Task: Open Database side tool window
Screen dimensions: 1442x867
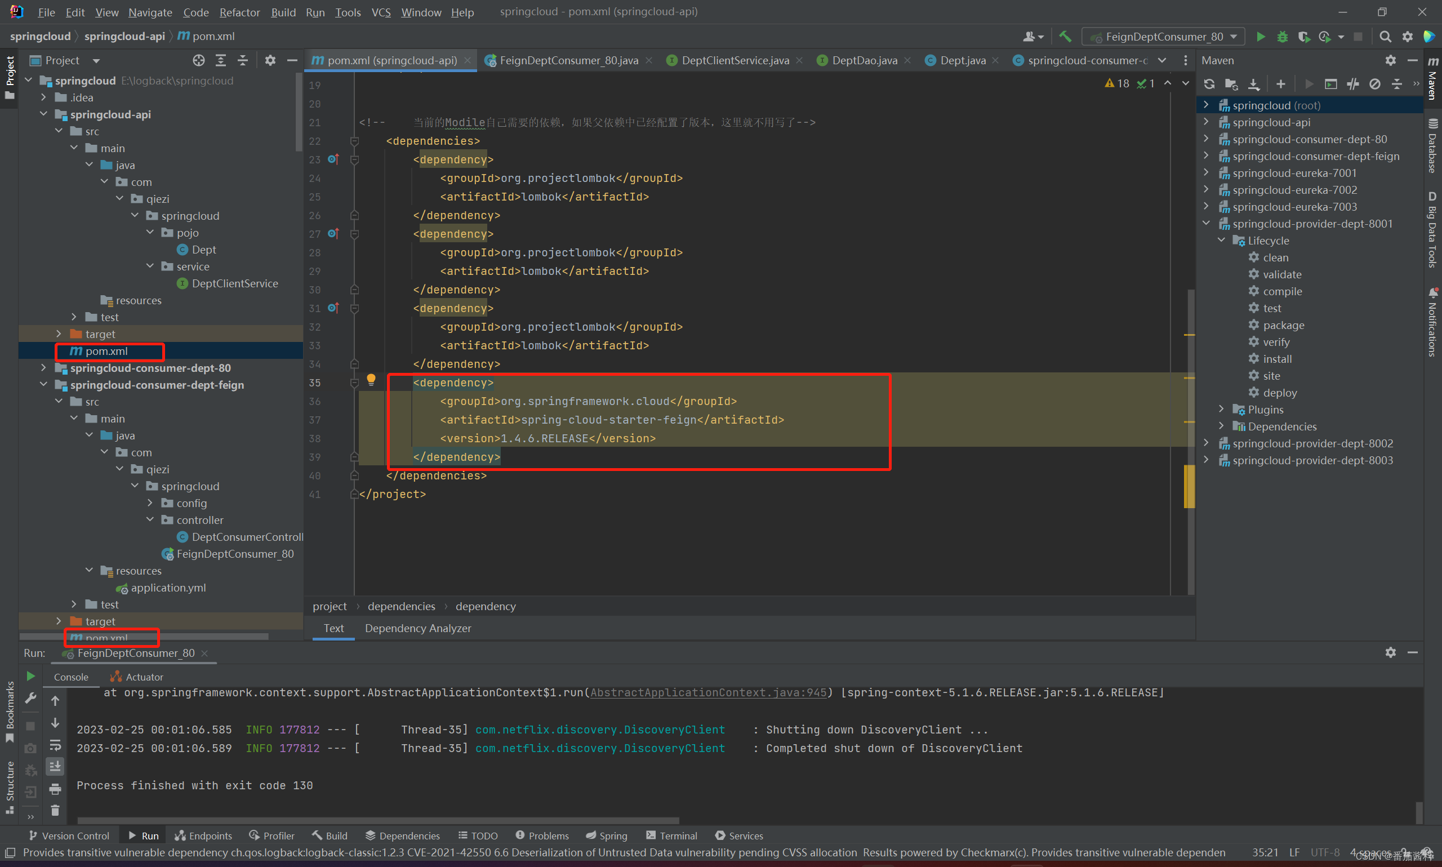Action: click(x=1432, y=146)
